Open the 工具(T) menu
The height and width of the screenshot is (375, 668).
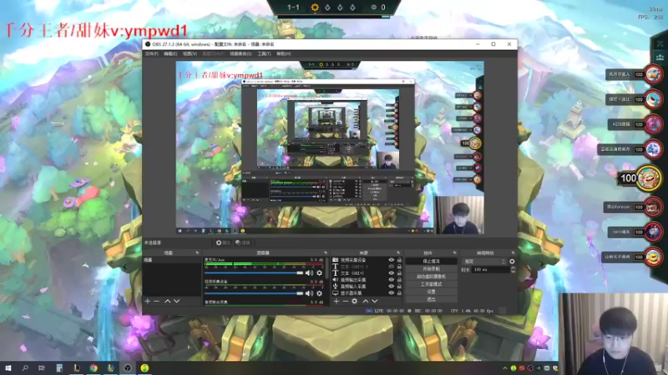tap(264, 54)
